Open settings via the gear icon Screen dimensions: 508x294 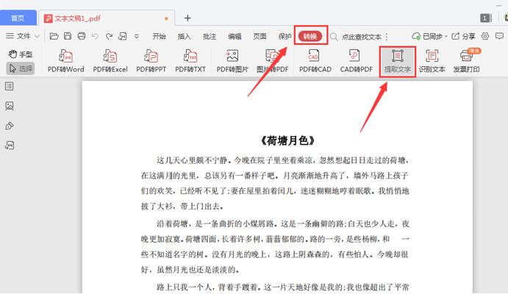pos(485,36)
